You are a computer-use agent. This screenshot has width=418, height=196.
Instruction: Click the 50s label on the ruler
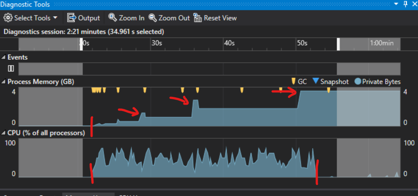point(302,43)
